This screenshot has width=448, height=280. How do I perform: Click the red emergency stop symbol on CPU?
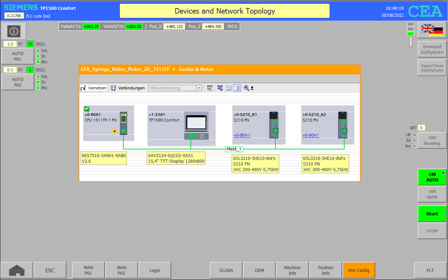tap(114, 131)
